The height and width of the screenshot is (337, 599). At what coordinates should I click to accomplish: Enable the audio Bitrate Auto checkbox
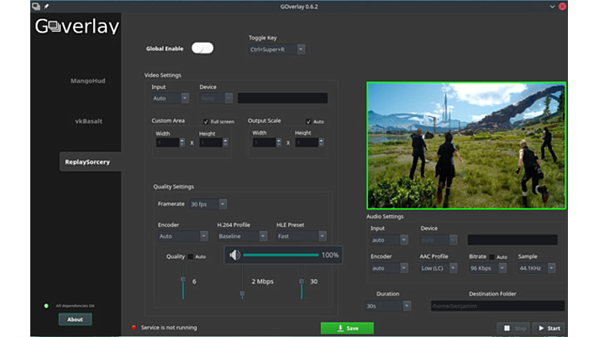492,257
